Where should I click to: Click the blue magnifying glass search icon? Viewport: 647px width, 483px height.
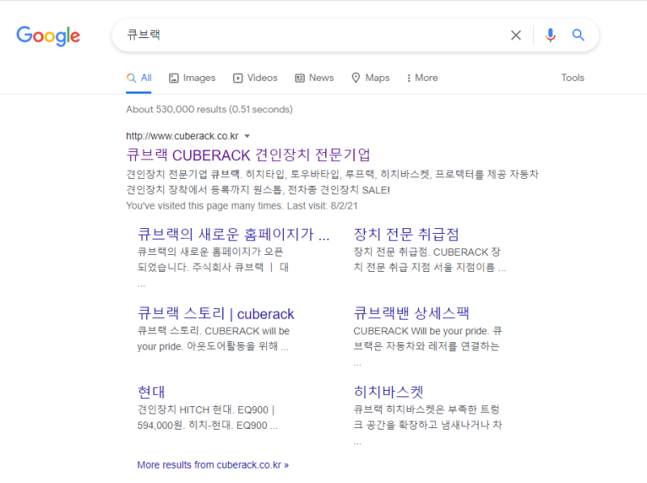pos(578,35)
